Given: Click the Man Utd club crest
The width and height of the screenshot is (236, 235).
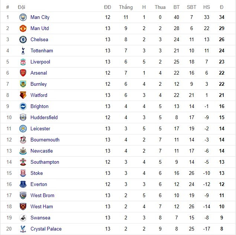Looking at the screenshot, I should click(x=23, y=29).
